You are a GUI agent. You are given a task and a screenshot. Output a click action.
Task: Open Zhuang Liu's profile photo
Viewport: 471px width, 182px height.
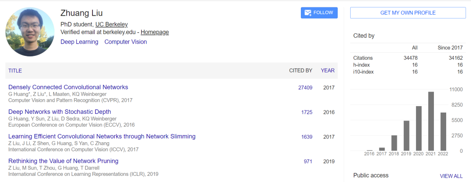(x=27, y=32)
